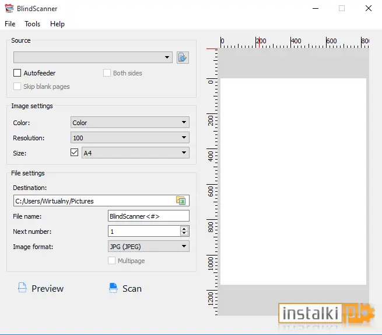Click the Image format: label

(33, 247)
